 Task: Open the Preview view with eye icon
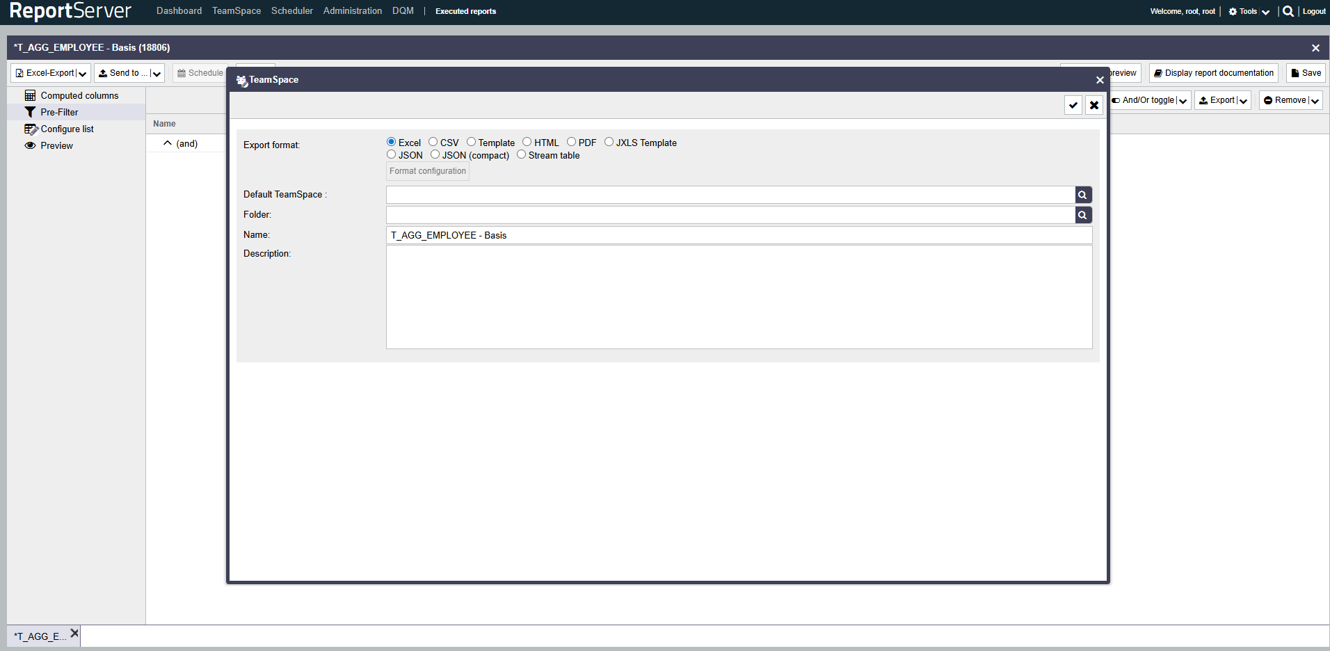(56, 145)
